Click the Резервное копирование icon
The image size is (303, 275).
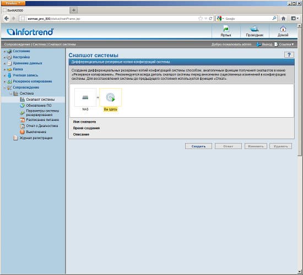tap(9, 81)
